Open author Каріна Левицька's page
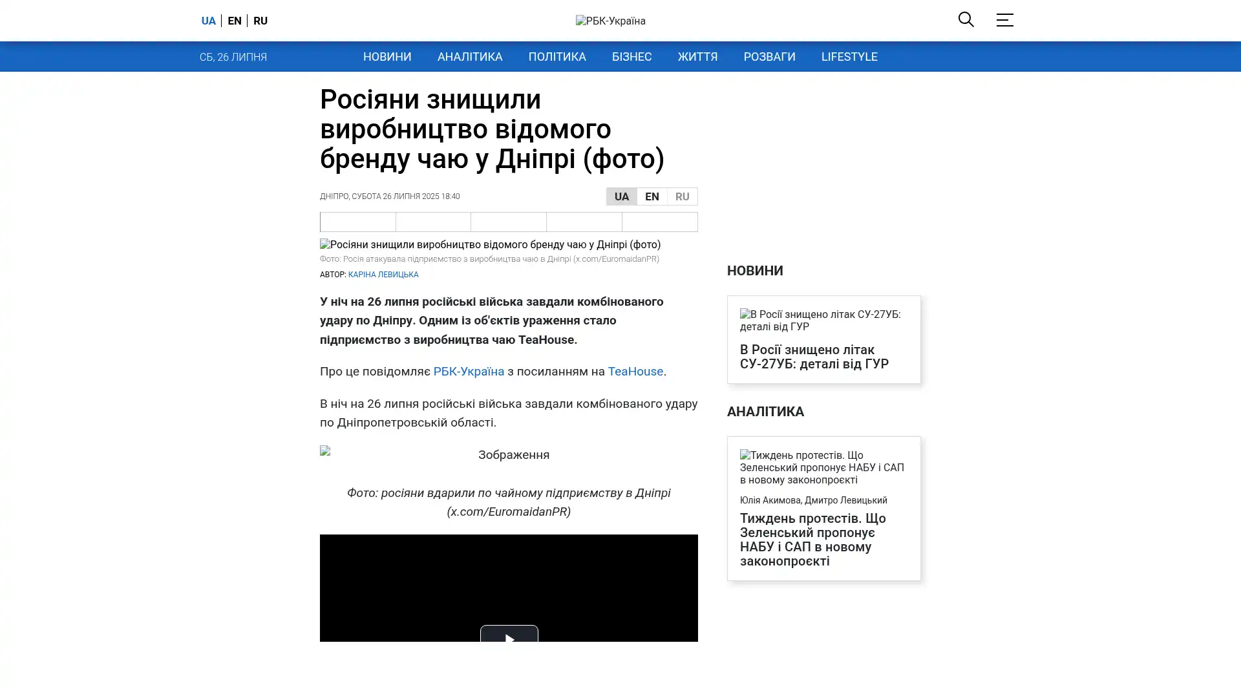 pyautogui.click(x=383, y=275)
